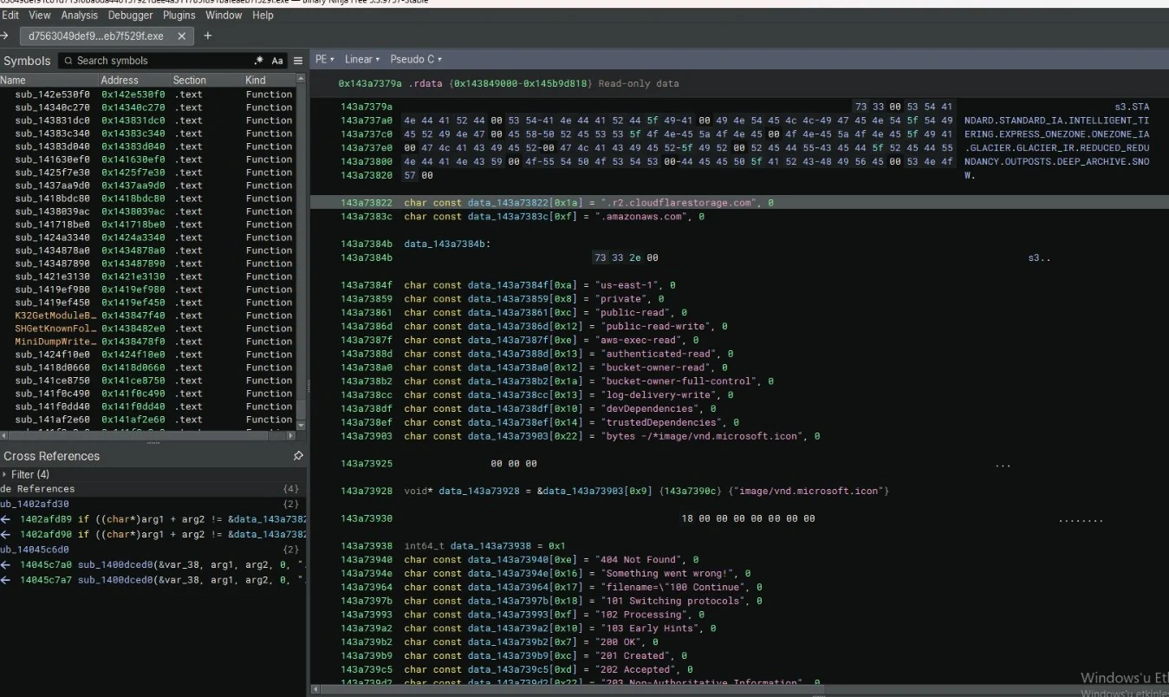Open the Analysis menu
The image size is (1169, 697).
point(80,15)
